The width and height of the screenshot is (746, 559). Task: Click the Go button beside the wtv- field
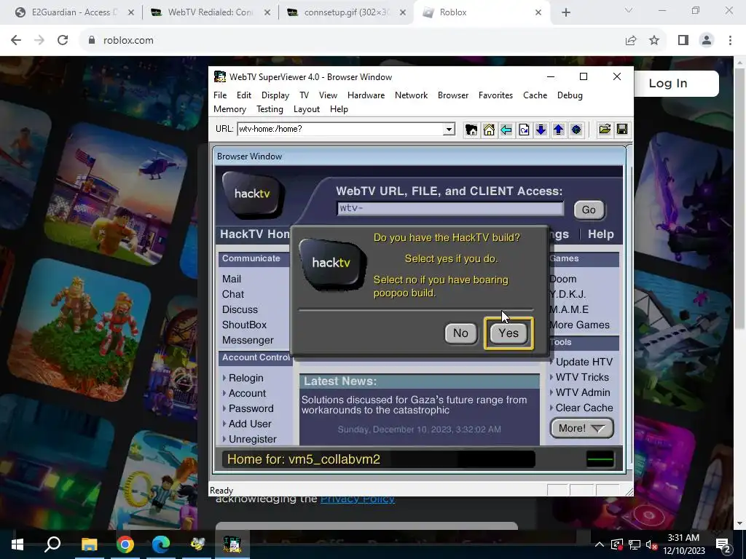pos(589,210)
